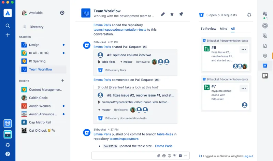Click the video call icon in right rail
Screen dimensions: 273x161
click(265, 26)
